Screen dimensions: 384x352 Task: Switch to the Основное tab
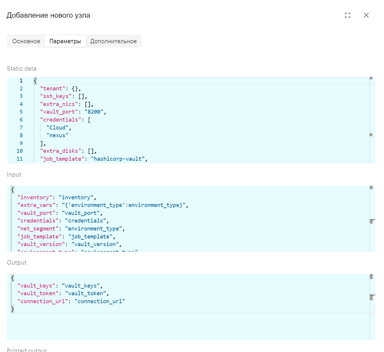26,41
